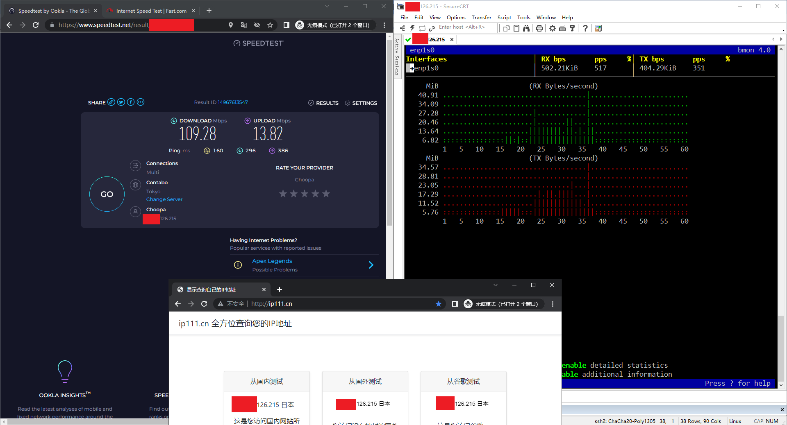This screenshot has height=425, width=787.
Task: Click the Print icon in SecureCRT toolbar
Action: point(539,28)
